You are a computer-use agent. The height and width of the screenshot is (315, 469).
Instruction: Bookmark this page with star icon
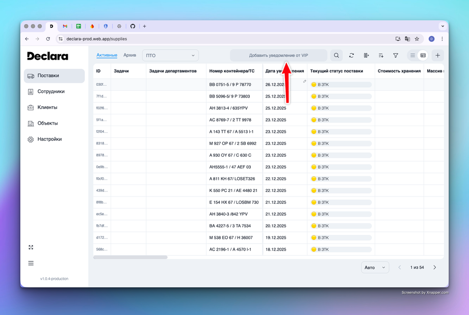pyautogui.click(x=417, y=39)
